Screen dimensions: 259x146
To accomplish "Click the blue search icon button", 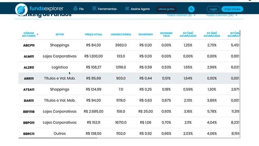I will point(191,9).
